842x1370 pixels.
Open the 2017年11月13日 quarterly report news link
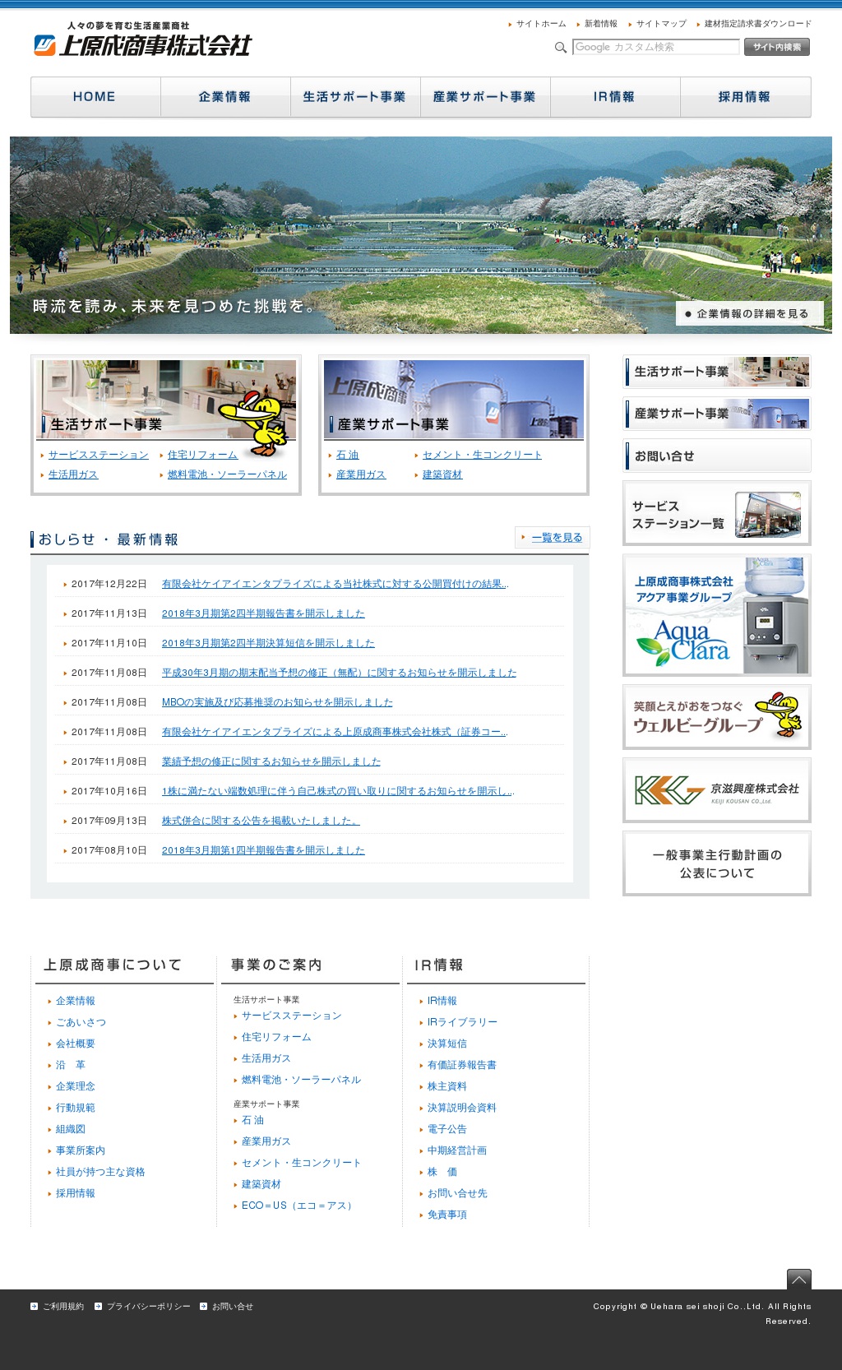[263, 613]
